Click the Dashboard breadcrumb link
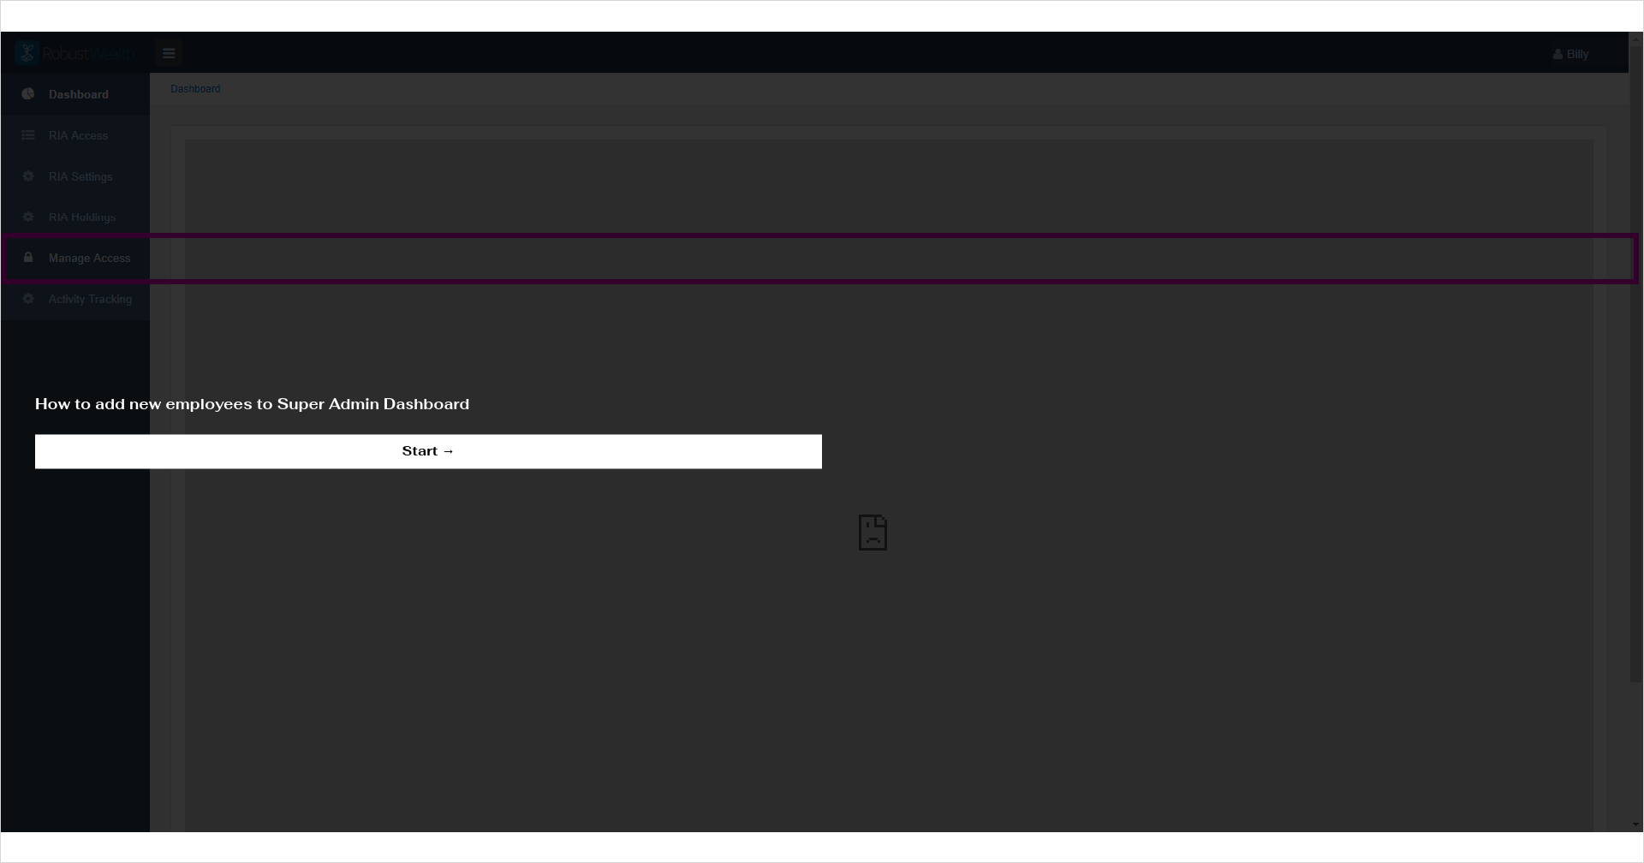 pyautogui.click(x=195, y=89)
